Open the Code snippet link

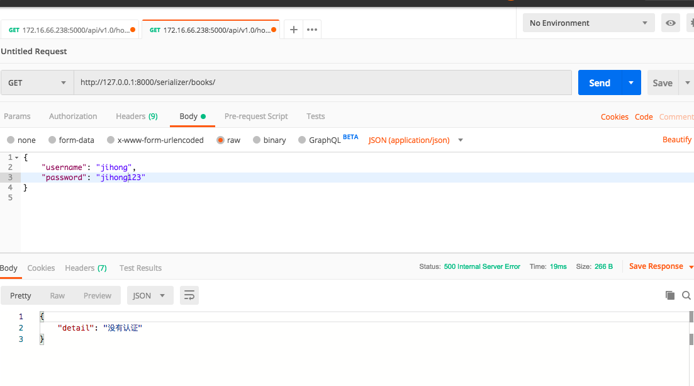tap(644, 117)
